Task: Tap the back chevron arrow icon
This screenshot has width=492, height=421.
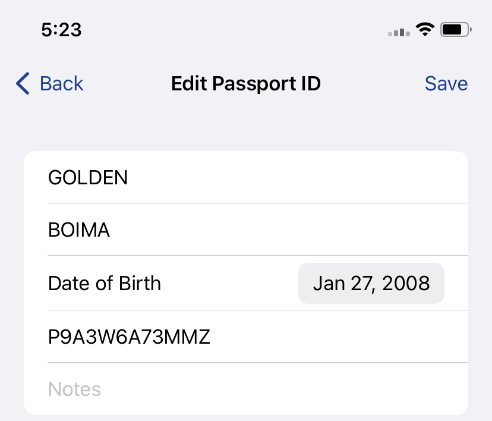Action: coord(23,83)
